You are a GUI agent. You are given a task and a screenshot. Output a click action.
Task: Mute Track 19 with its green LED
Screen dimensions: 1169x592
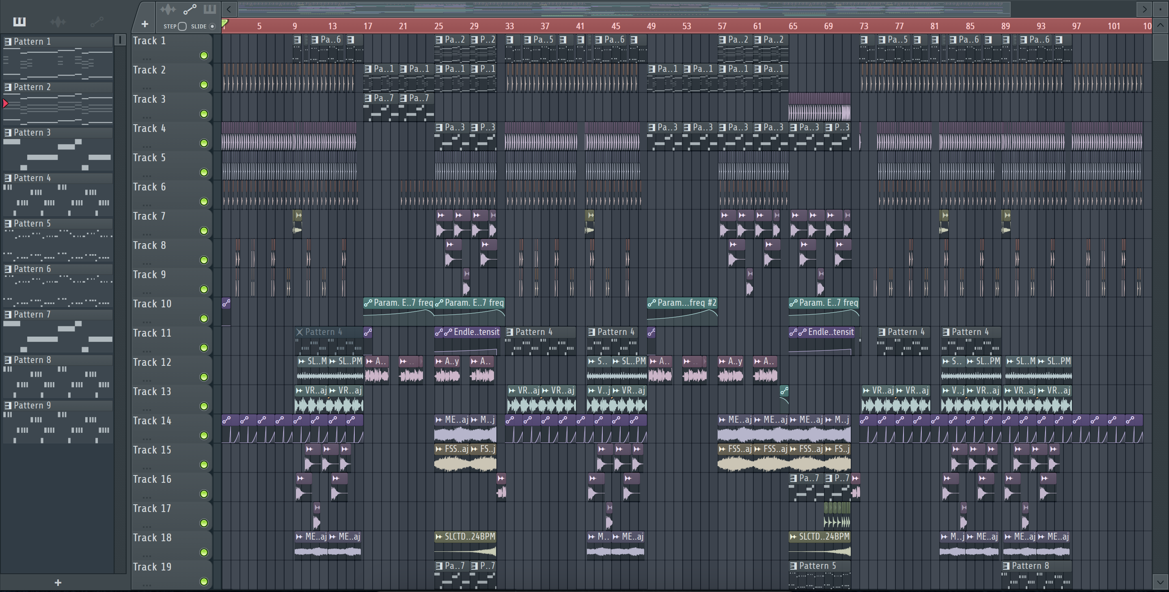click(x=204, y=581)
